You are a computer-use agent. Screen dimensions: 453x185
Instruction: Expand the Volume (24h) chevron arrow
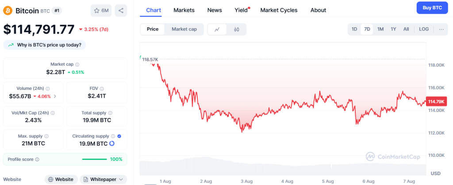click(x=55, y=96)
